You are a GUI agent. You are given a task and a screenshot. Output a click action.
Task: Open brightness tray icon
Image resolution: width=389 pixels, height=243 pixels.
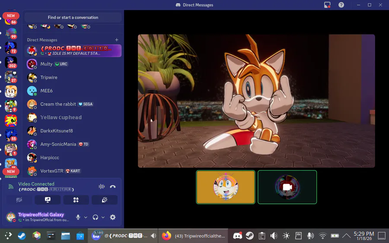(x=286, y=236)
